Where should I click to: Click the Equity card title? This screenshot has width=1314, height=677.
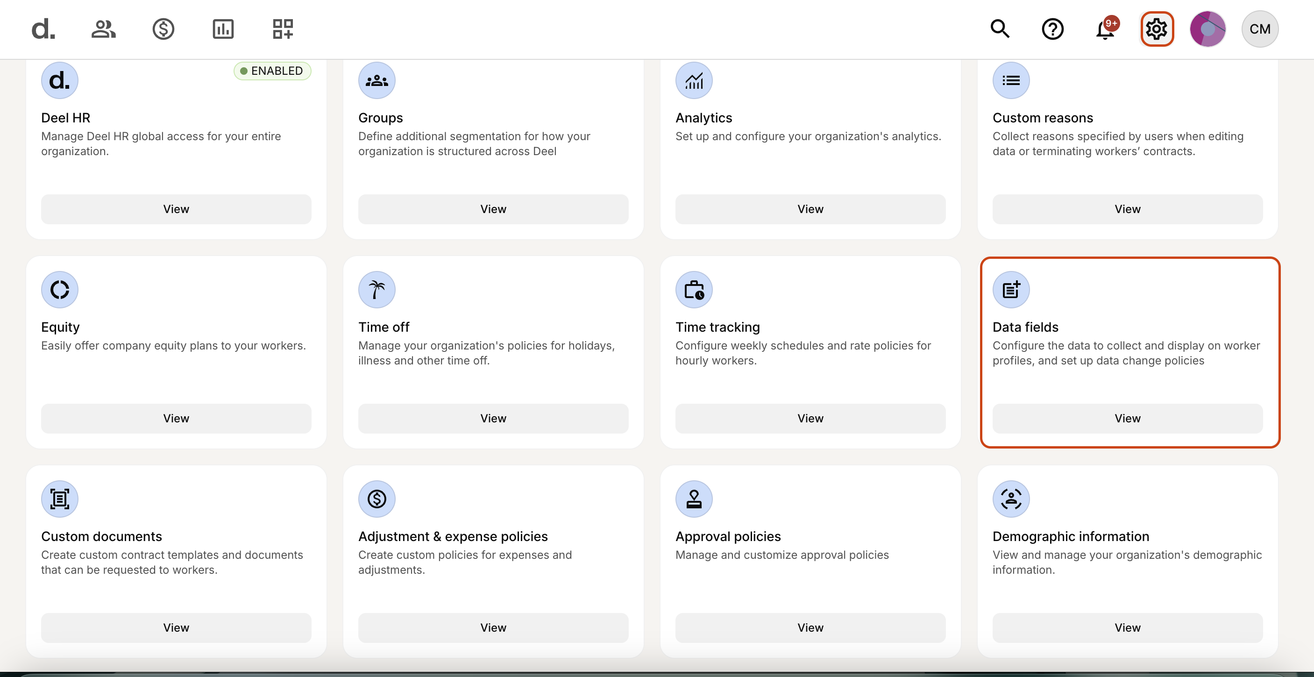tap(60, 327)
